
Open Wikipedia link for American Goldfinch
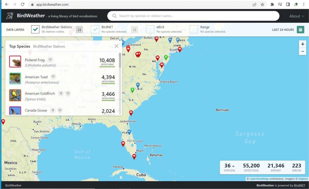pyautogui.click(x=68, y=93)
